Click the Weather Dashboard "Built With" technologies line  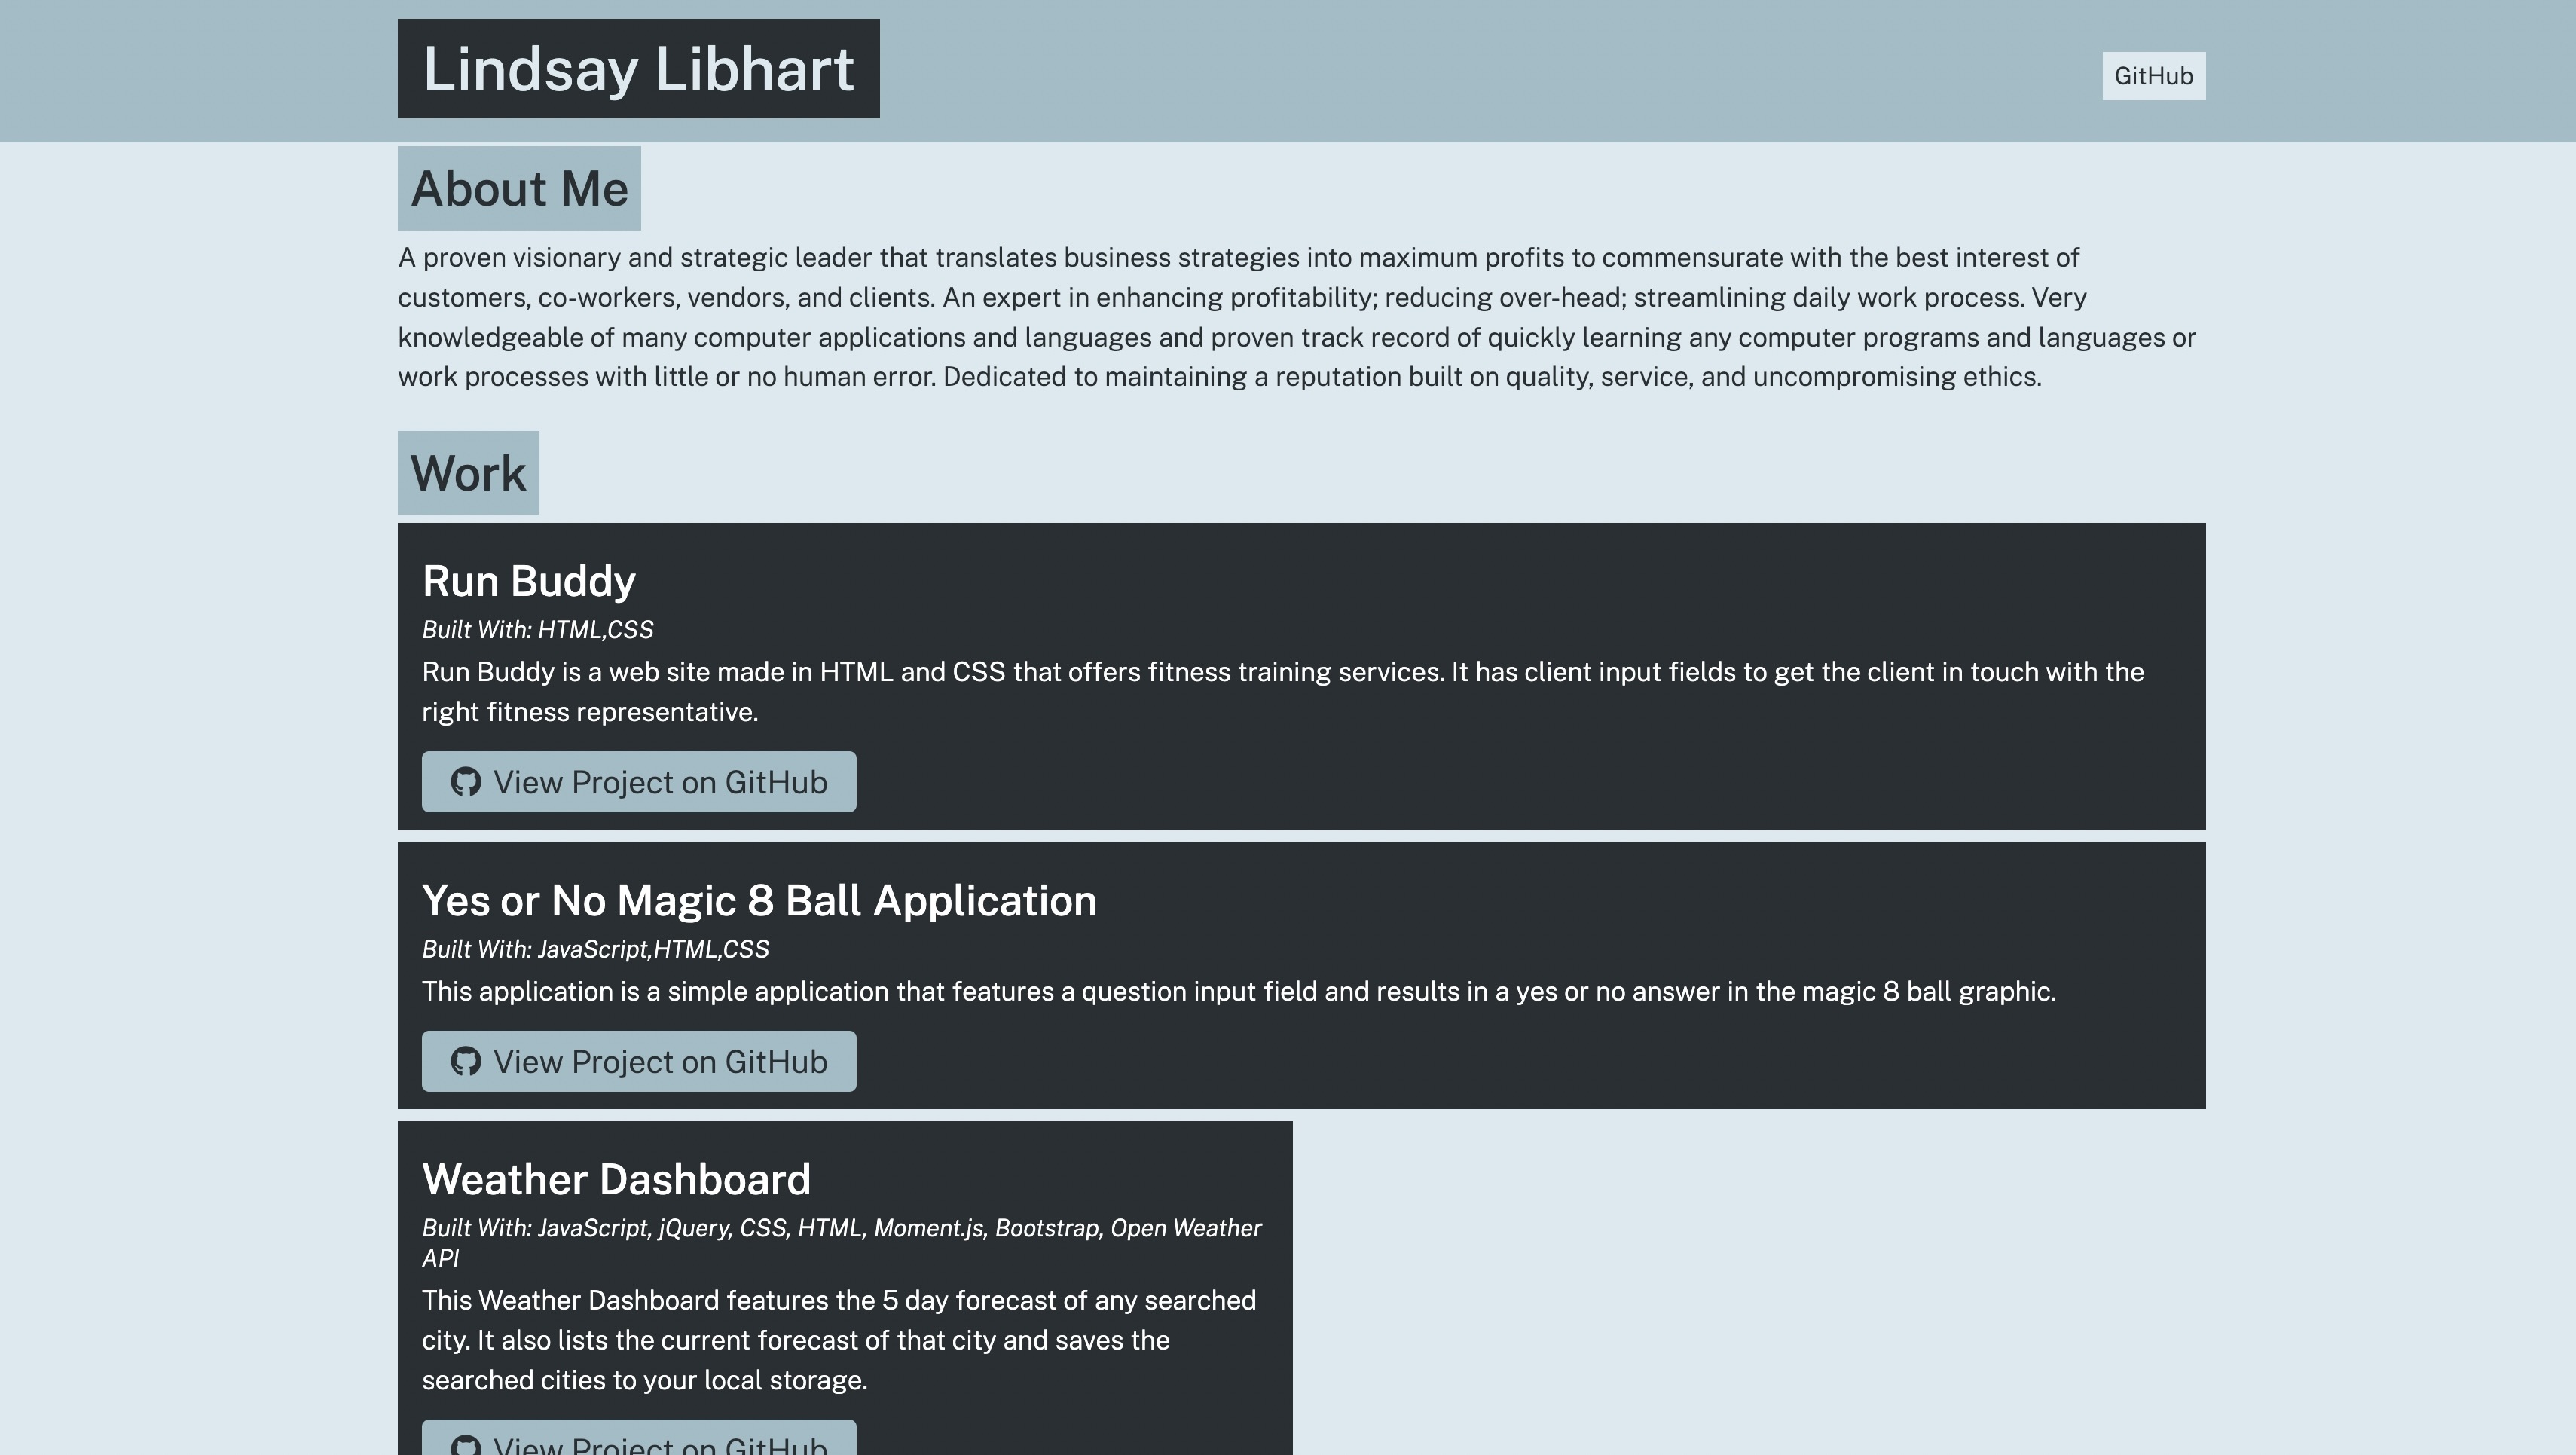point(841,1242)
